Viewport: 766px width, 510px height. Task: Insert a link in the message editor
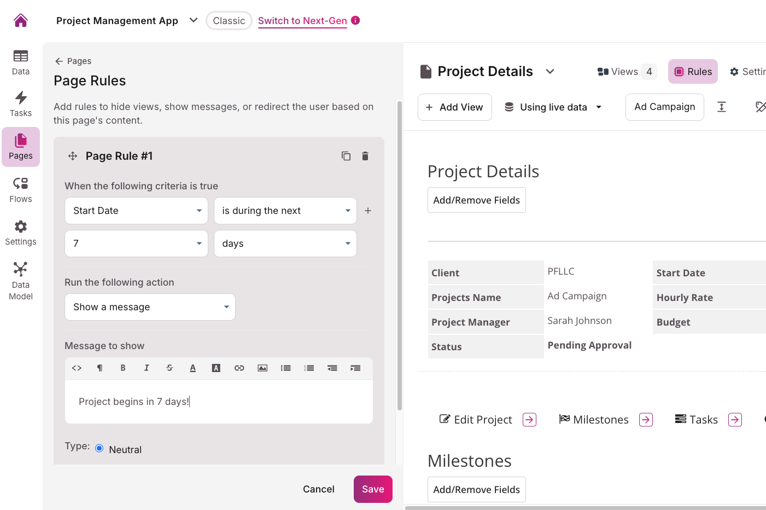tap(239, 368)
